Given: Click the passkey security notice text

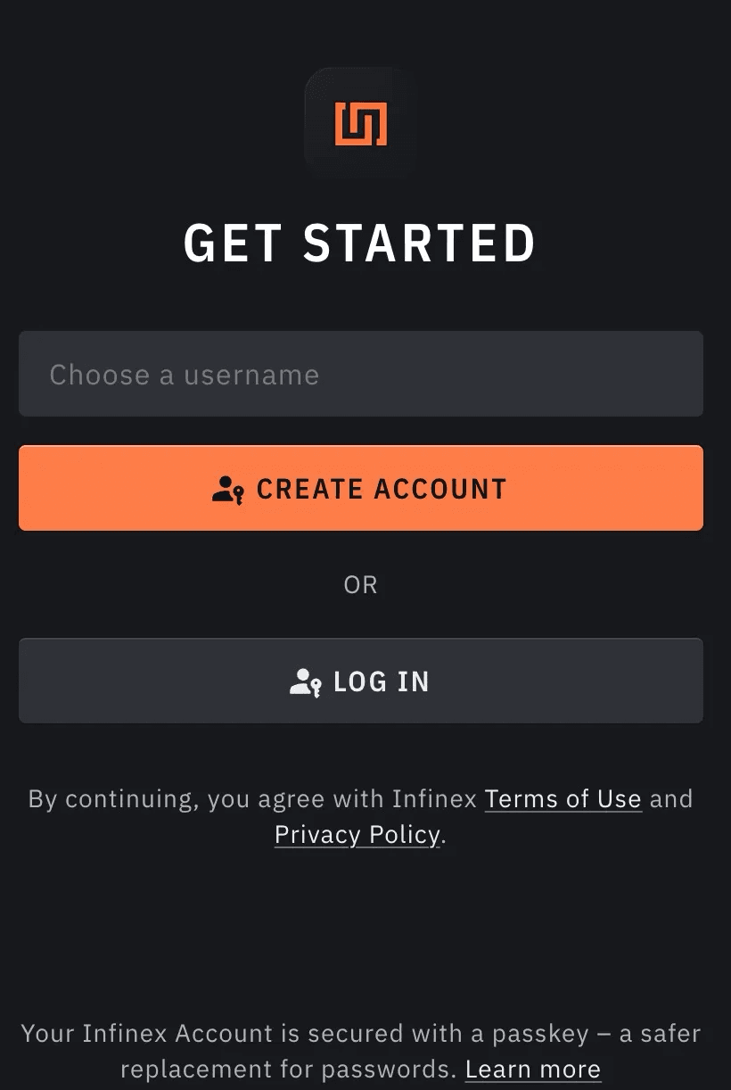Looking at the screenshot, I should (360, 1051).
